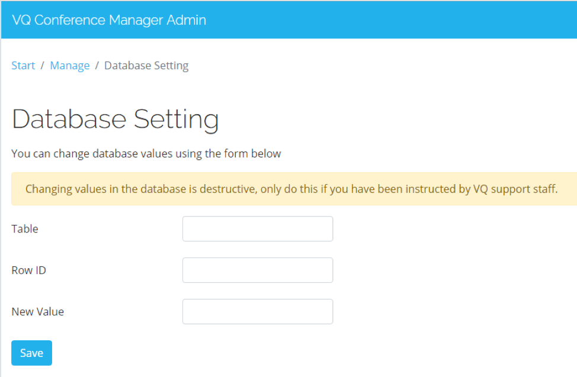Go to the Manage breadcrumb link
Viewport: 577px width, 377px height.
pos(69,66)
